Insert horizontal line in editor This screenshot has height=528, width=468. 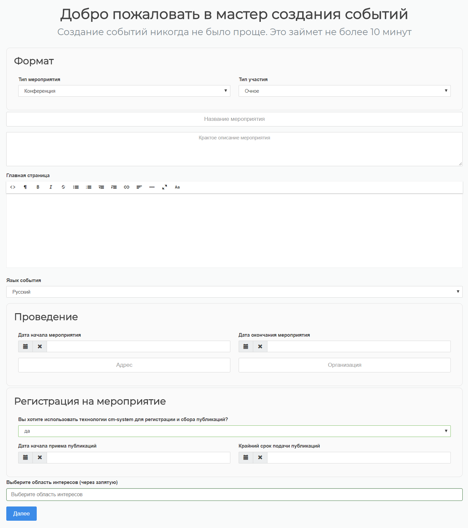152,187
